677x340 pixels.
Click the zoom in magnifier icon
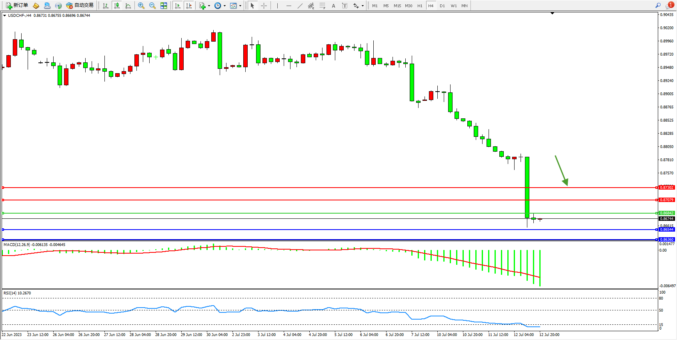click(x=141, y=6)
